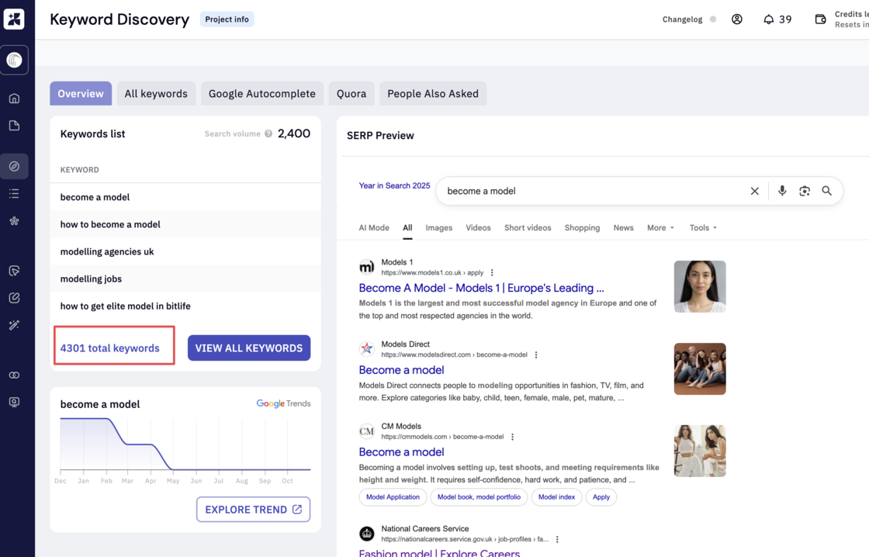Select Videos tab in SERP preview
Viewport: 869px width, 557px height.
coord(478,228)
